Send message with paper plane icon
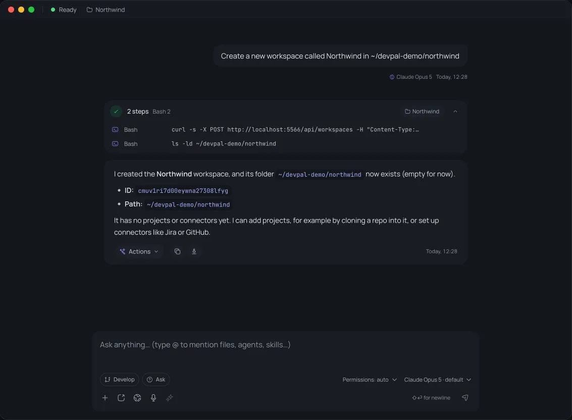Screen dimensions: 572x420 point(465,398)
